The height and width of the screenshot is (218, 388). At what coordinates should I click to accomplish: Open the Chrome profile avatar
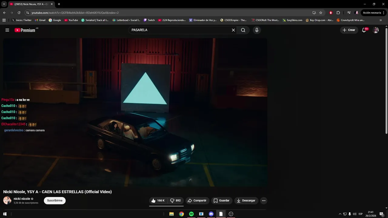click(356, 13)
